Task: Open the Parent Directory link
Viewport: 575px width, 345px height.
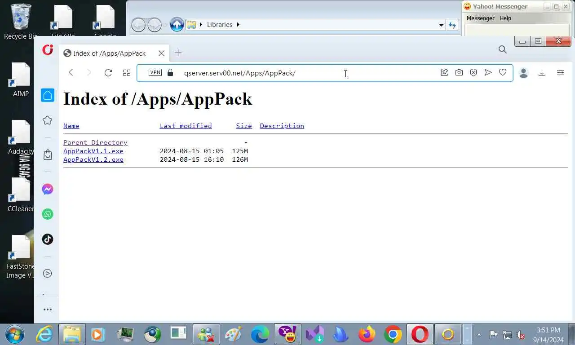Action: click(95, 142)
